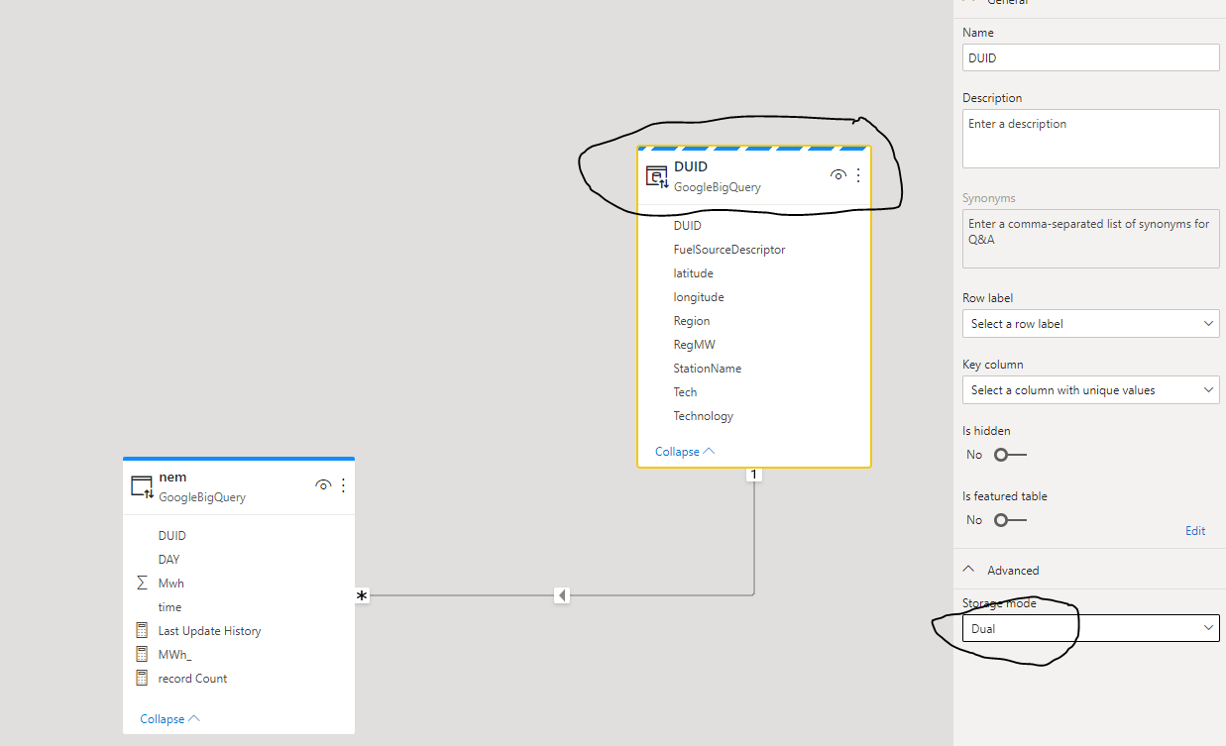
Task: Collapse the Advanced section
Action: click(969, 571)
